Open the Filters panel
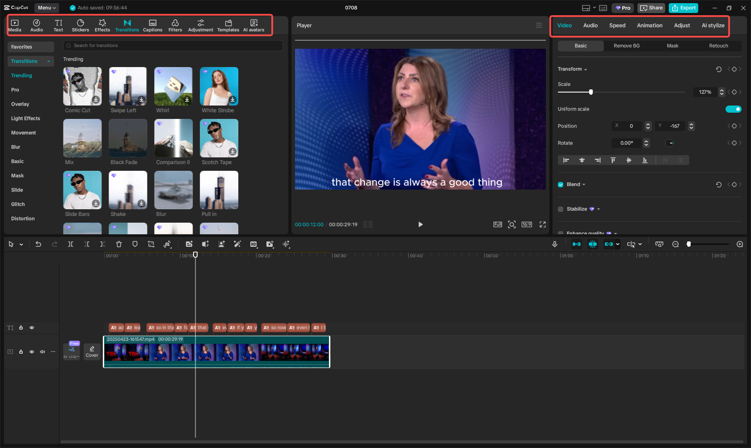Screen dimensions: 751x448 (175, 25)
